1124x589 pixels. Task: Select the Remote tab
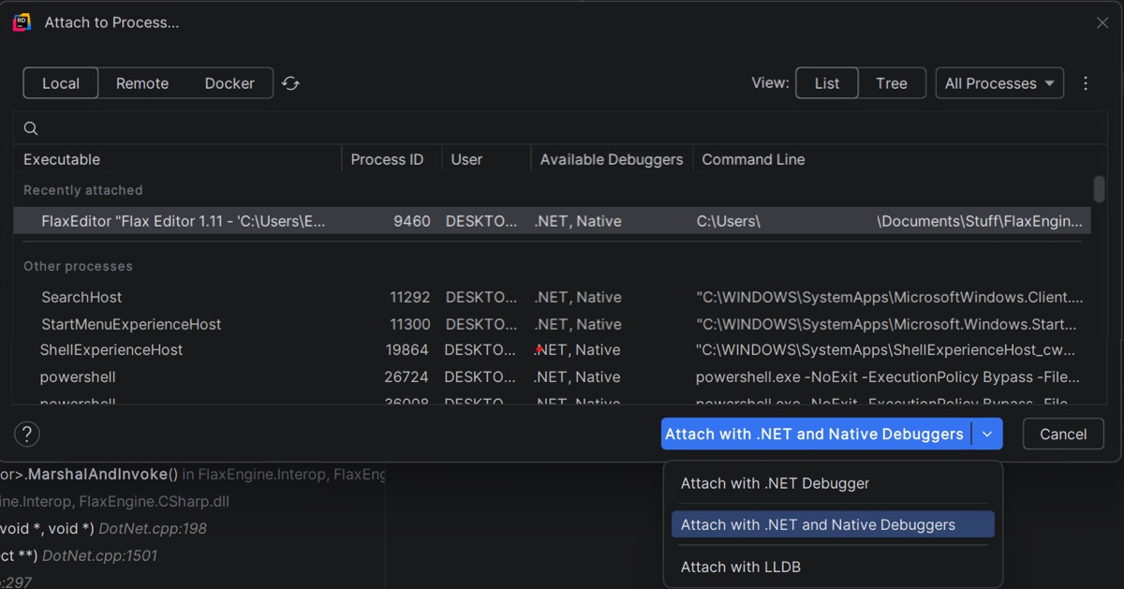142,83
